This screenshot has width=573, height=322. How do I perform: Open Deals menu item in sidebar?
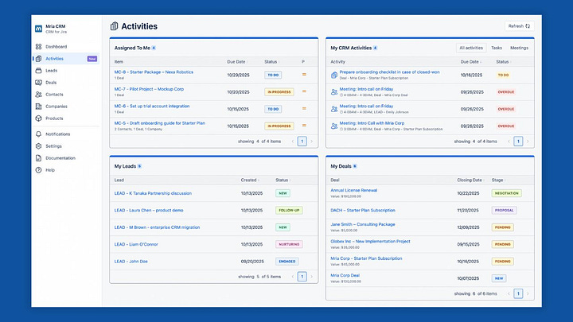pos(66,83)
